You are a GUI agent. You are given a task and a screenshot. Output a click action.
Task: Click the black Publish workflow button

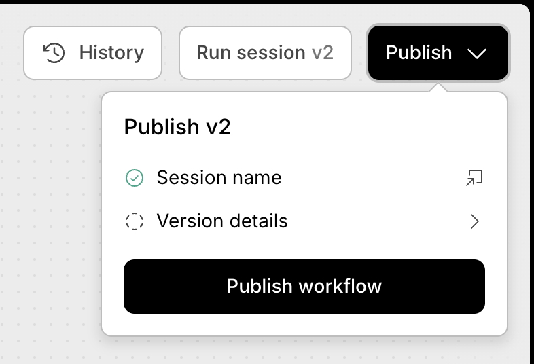click(x=304, y=287)
